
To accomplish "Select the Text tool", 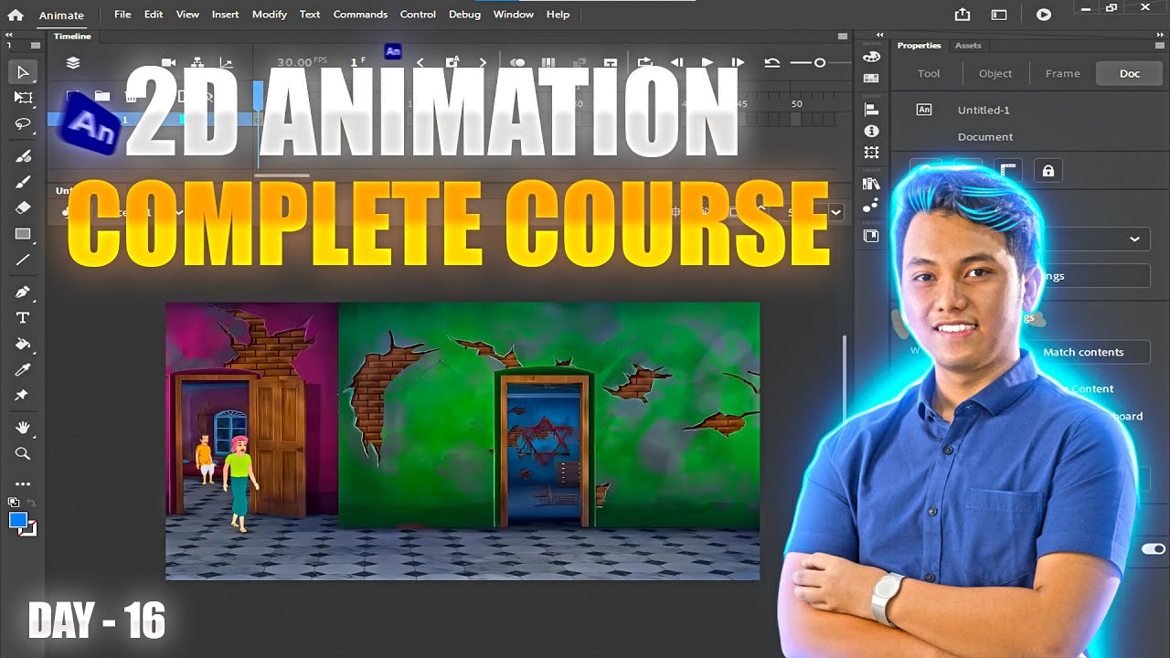I will point(23,318).
